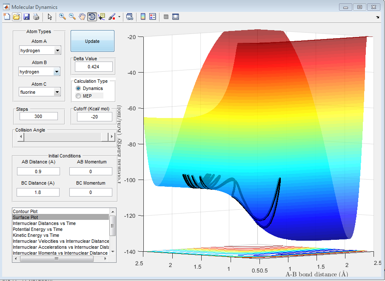The height and width of the screenshot is (281, 385).
Task: Select the Zoom Out magnifier tool
Action: [x=72, y=17]
